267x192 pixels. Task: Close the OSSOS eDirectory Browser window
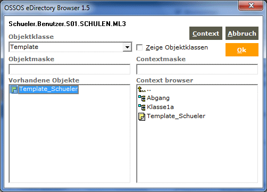coord(251,5)
